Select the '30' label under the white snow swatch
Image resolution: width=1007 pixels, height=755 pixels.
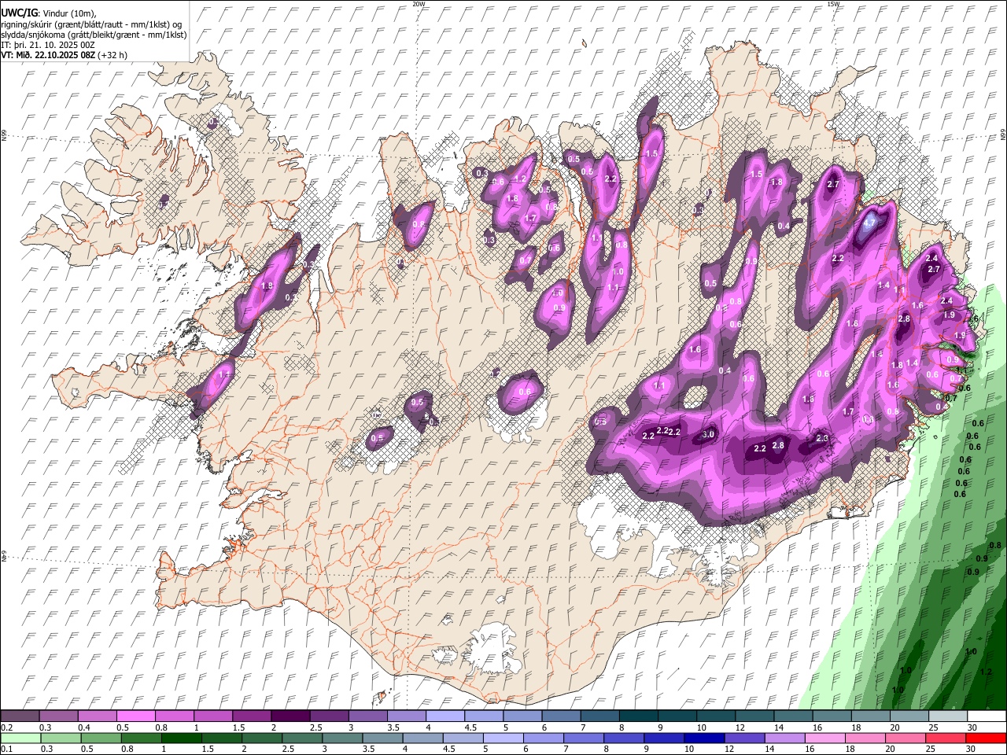972,727
